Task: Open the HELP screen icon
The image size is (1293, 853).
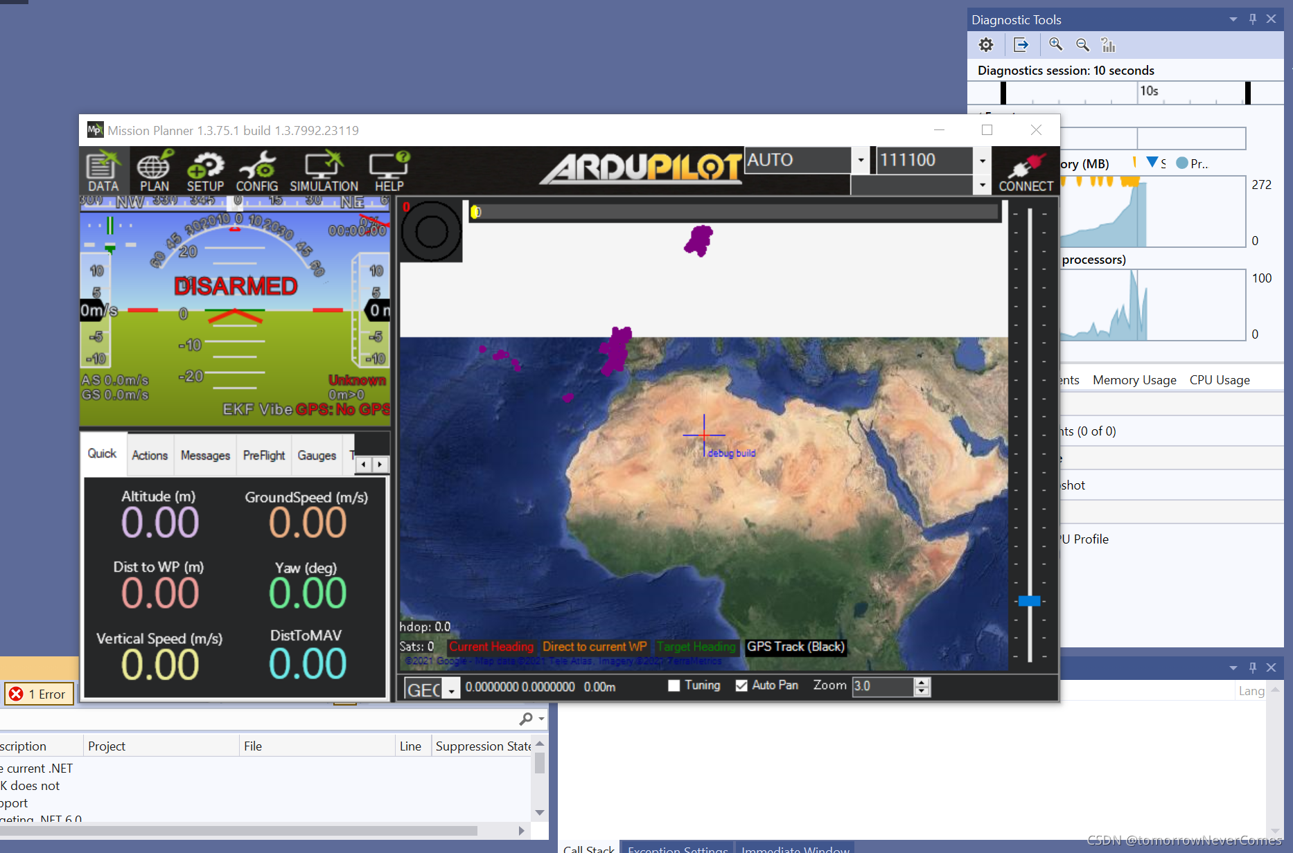Action: pyautogui.click(x=389, y=170)
